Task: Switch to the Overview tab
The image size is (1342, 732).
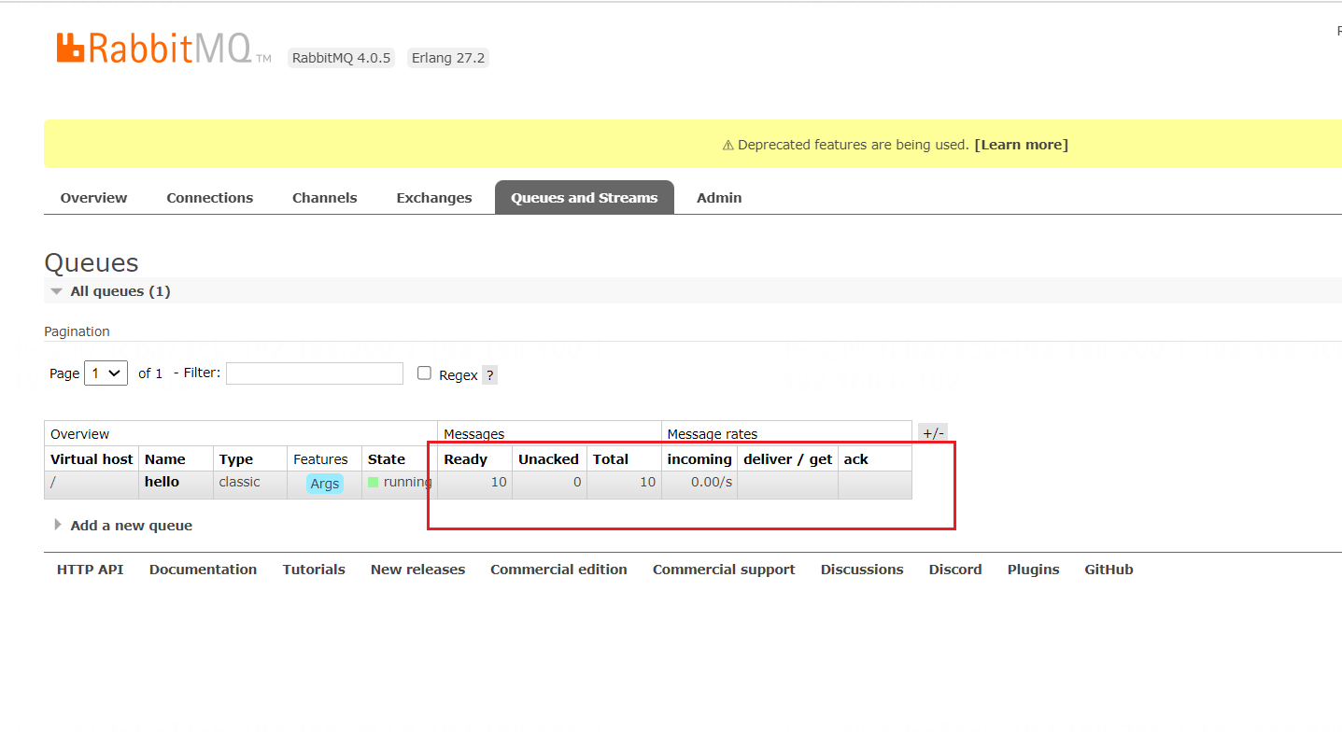Action: (x=93, y=198)
